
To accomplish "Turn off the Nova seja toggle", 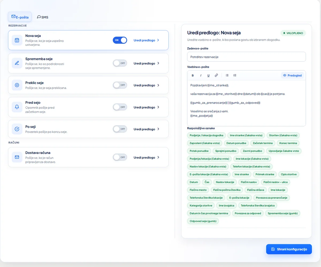I will coord(120,40).
